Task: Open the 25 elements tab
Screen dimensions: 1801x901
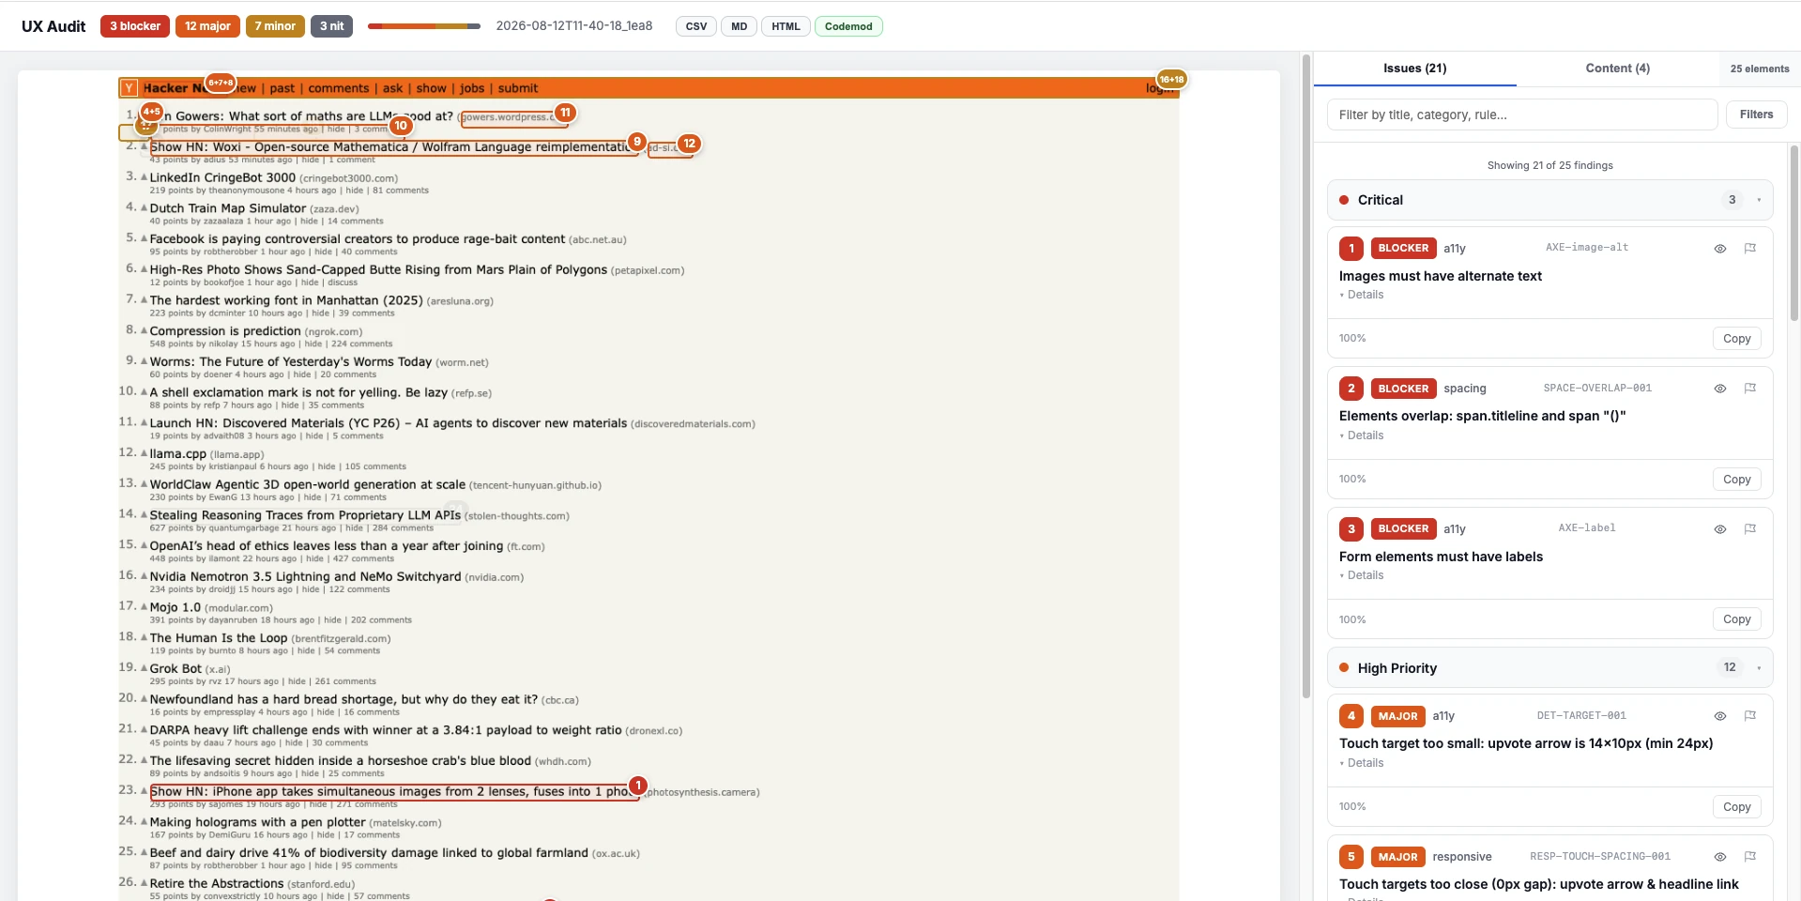Action: tap(1760, 69)
